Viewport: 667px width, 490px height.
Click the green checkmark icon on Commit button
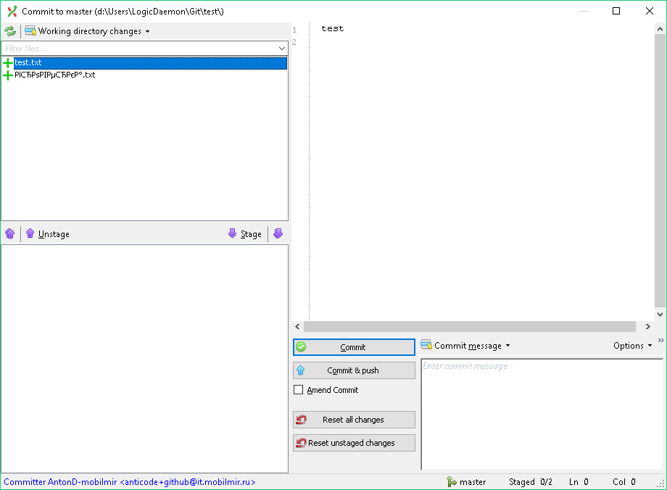pos(301,346)
